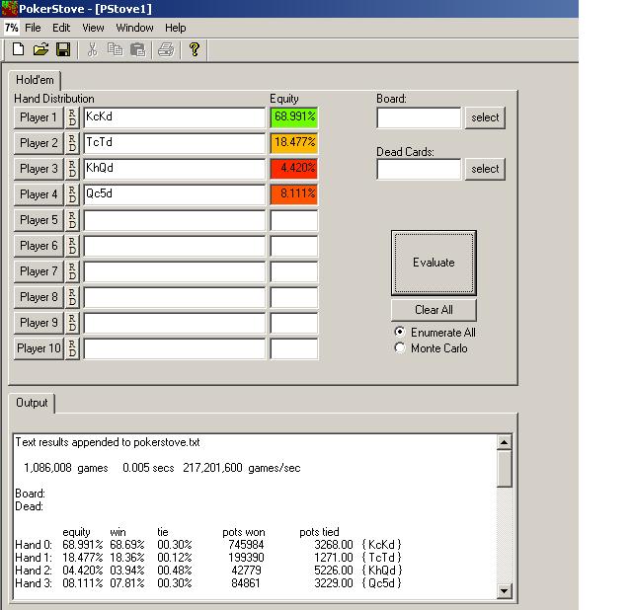Click the RD button for Player 4

pos(72,194)
